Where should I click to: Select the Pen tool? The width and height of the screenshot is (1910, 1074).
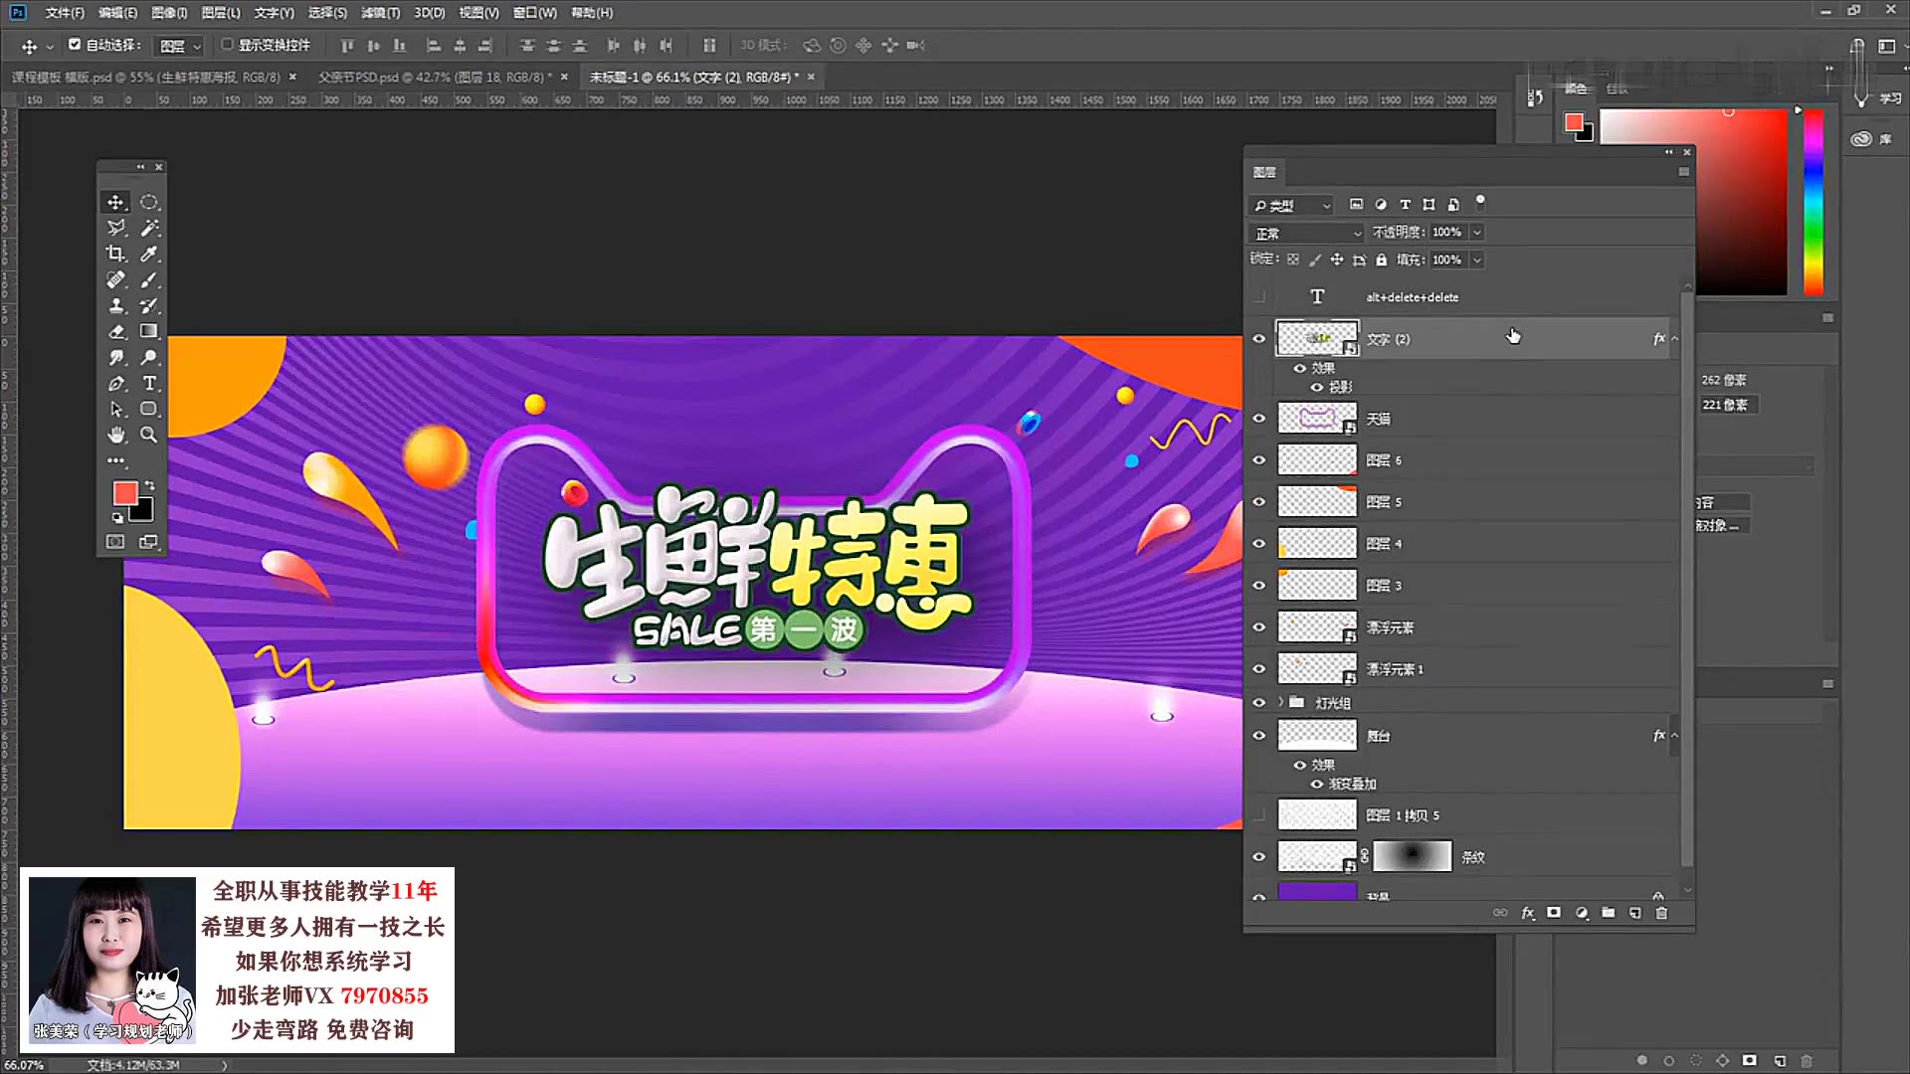tap(116, 383)
